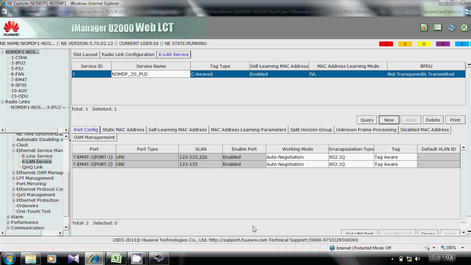Collapse Ethernet Service Management node
The image size is (471, 265).
point(14,151)
